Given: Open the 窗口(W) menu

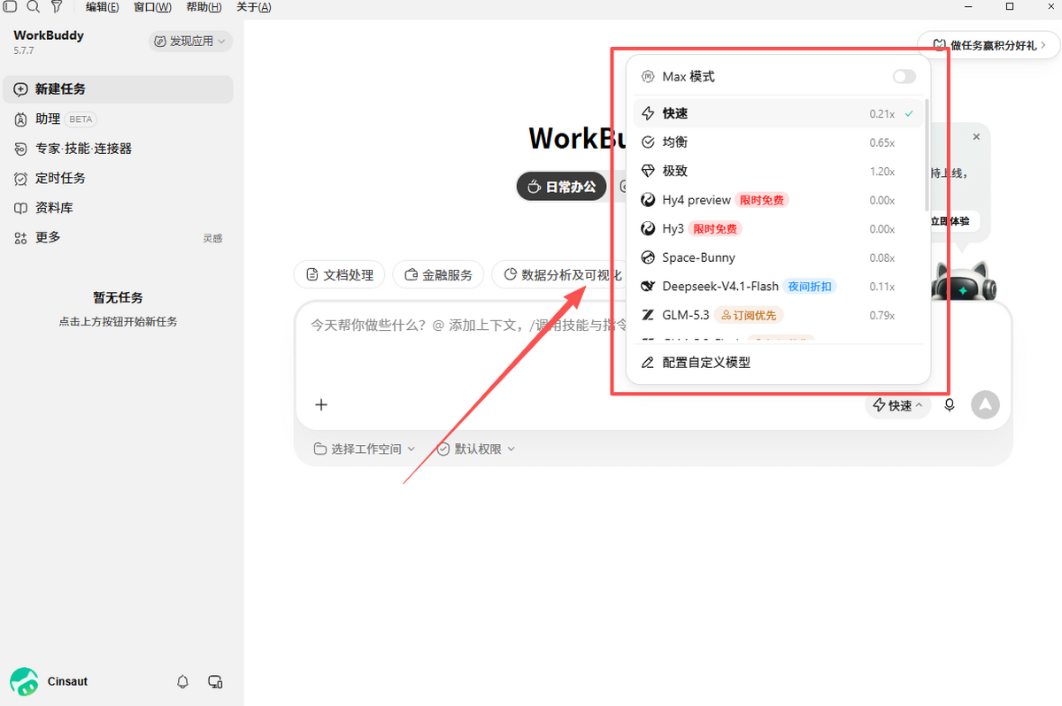Looking at the screenshot, I should [152, 7].
